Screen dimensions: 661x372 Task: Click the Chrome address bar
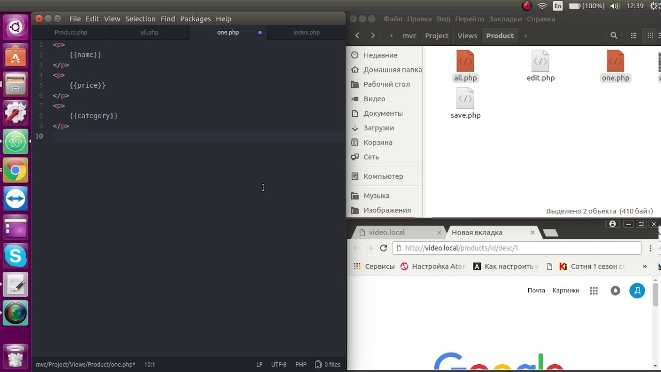pos(516,248)
